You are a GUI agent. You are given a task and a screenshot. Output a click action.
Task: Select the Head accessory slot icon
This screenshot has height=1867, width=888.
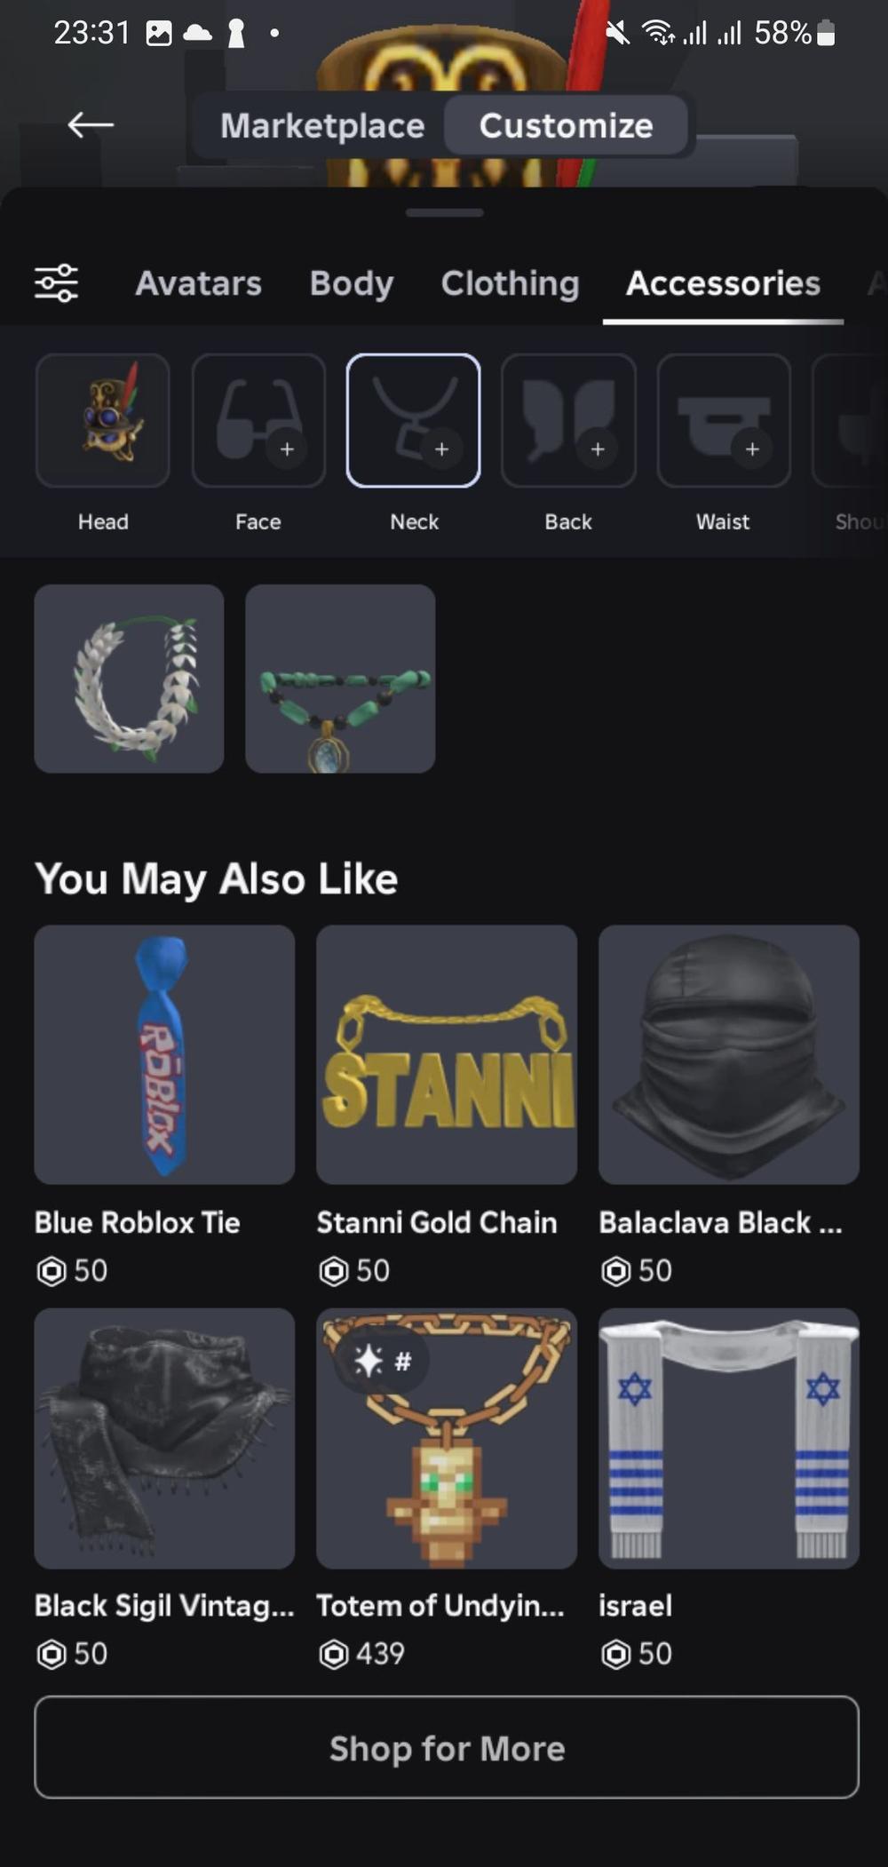coord(103,420)
